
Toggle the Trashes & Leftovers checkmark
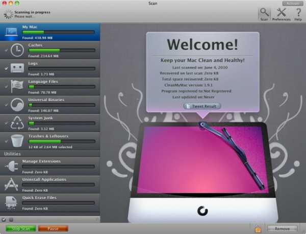(x=6, y=140)
